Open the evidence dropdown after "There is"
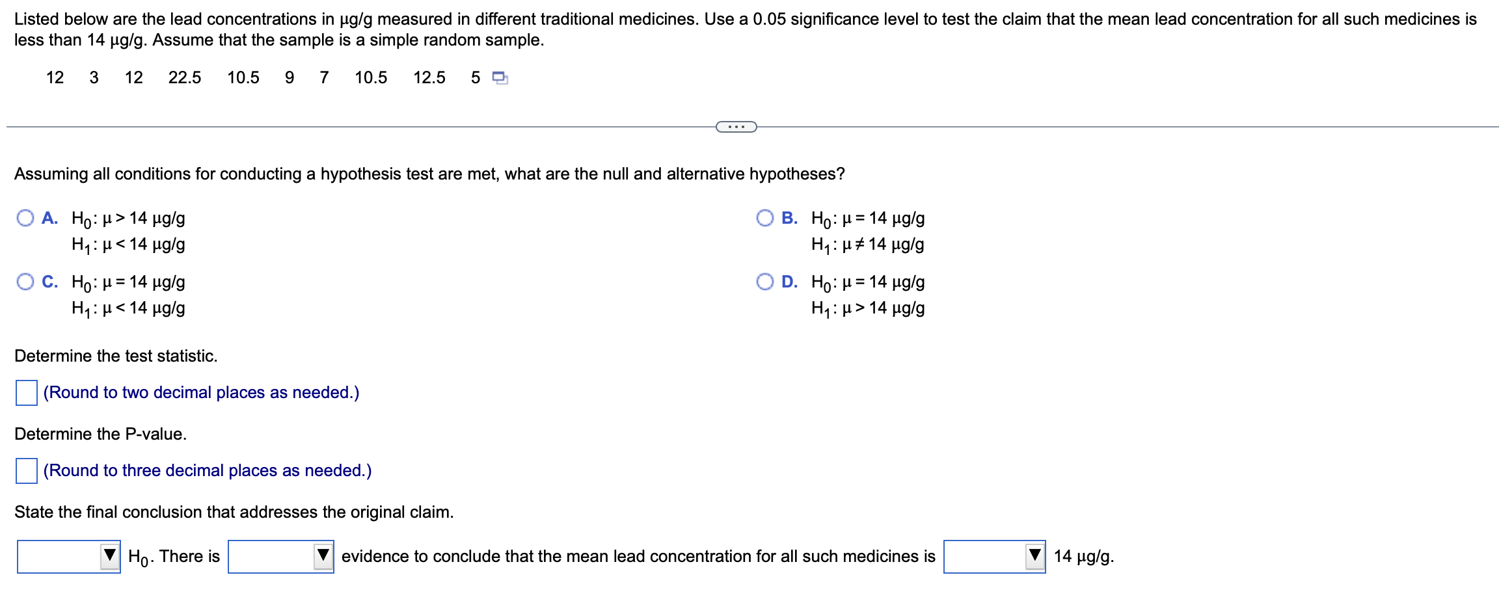Viewport: 1499px width, 614px height. tap(280, 555)
